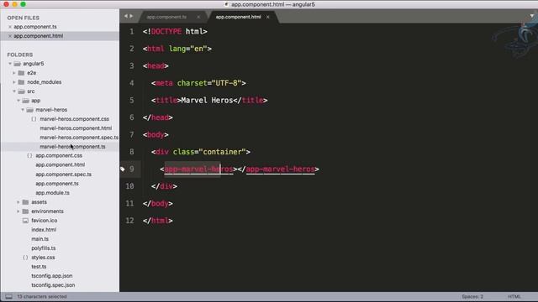Collapse the marvel-heros folder arrow
This screenshot has width=538, height=302.
[23, 110]
